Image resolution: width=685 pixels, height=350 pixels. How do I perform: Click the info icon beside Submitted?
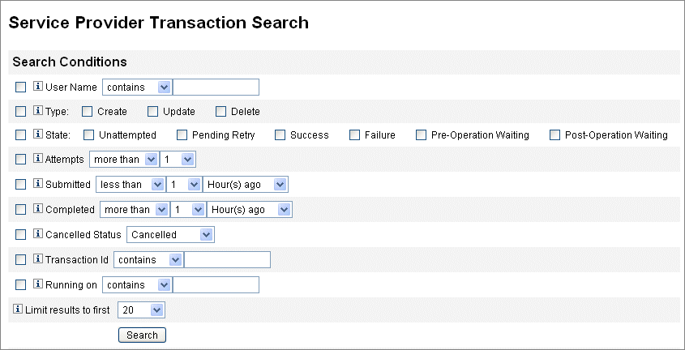point(38,184)
